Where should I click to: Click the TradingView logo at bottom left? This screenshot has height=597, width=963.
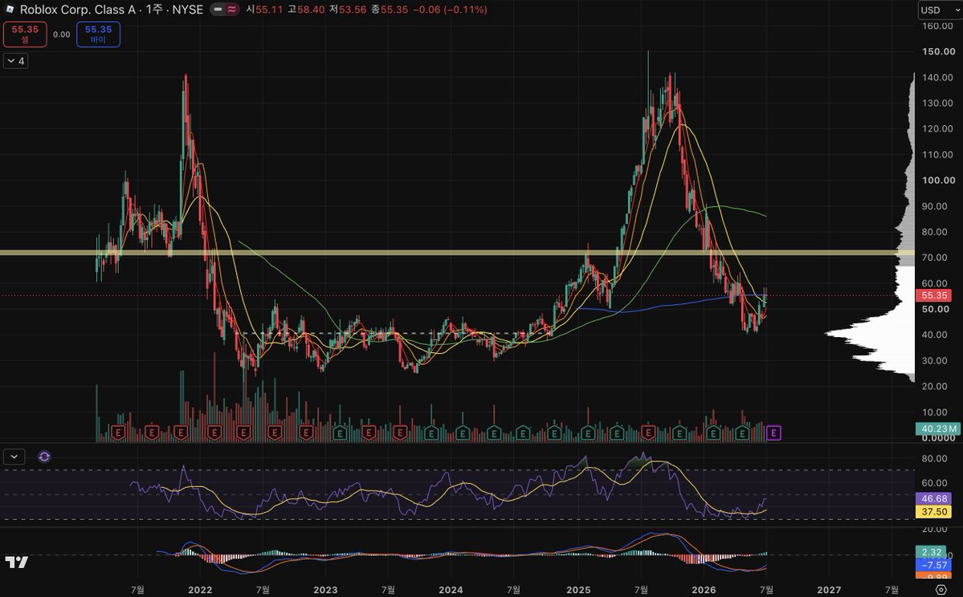pyautogui.click(x=17, y=562)
